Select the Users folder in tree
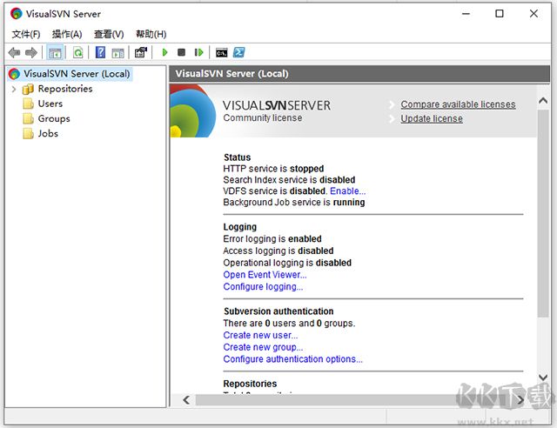Screen dimensions: 557x428 point(50,104)
